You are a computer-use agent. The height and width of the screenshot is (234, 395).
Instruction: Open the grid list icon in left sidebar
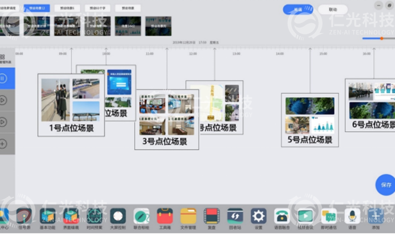click(x=3, y=57)
